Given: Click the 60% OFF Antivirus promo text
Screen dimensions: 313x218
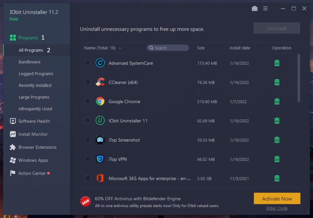Looking at the screenshot, I should tap(138, 199).
